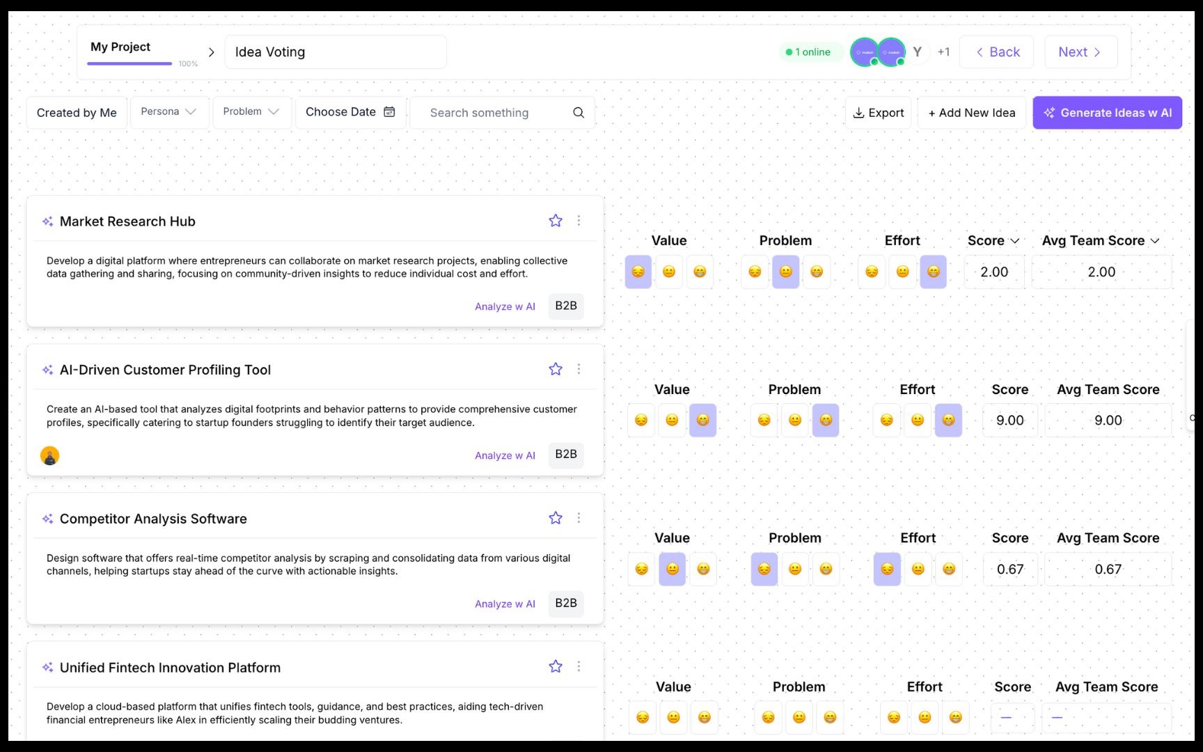Click the Y collaborator avatar
Viewport: 1203px width, 752px height.
coord(917,52)
